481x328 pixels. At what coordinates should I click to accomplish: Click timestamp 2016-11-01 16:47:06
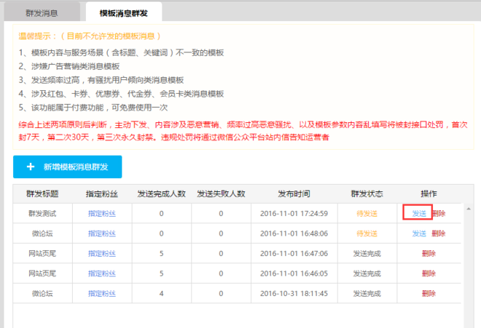pyautogui.click(x=294, y=253)
